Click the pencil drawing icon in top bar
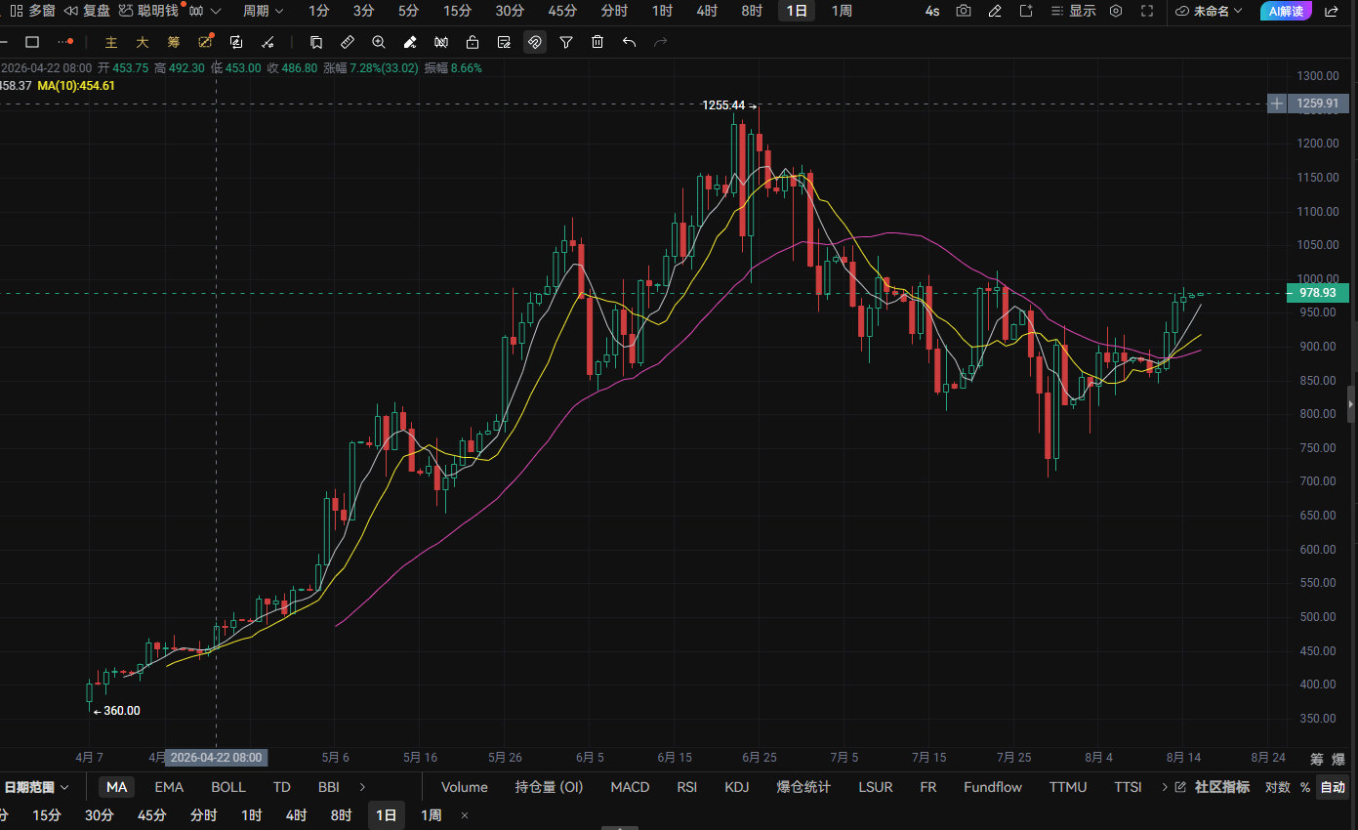The height and width of the screenshot is (830, 1358). click(995, 11)
